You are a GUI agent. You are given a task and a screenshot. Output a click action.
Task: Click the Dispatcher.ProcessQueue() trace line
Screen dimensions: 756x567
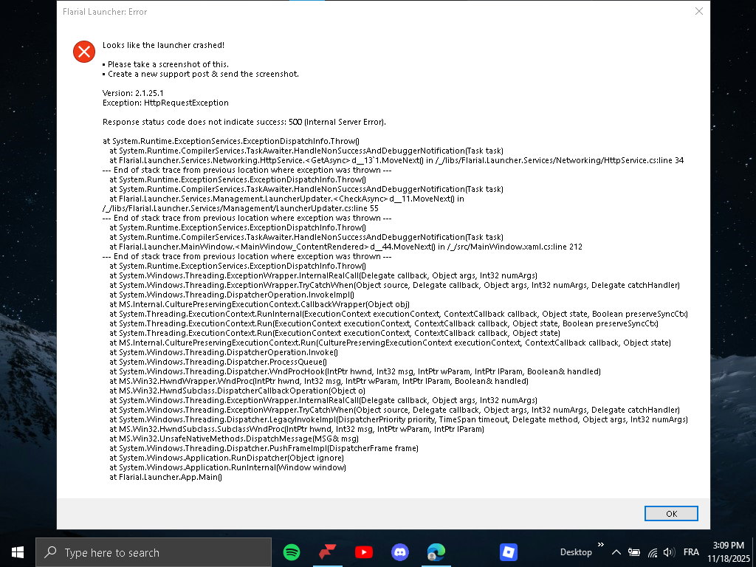click(218, 362)
